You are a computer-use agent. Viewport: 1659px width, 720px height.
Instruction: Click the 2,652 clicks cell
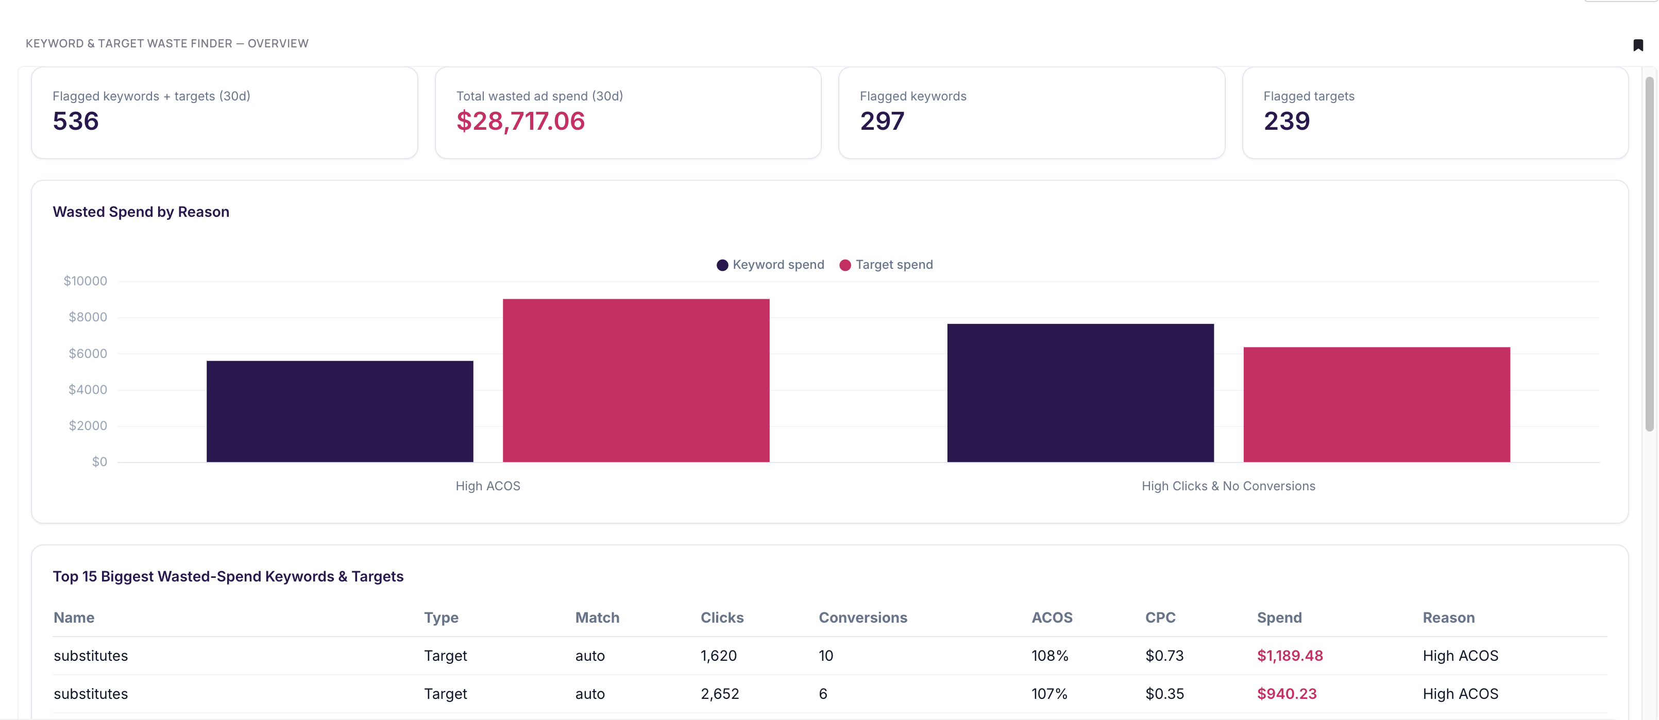pos(720,694)
